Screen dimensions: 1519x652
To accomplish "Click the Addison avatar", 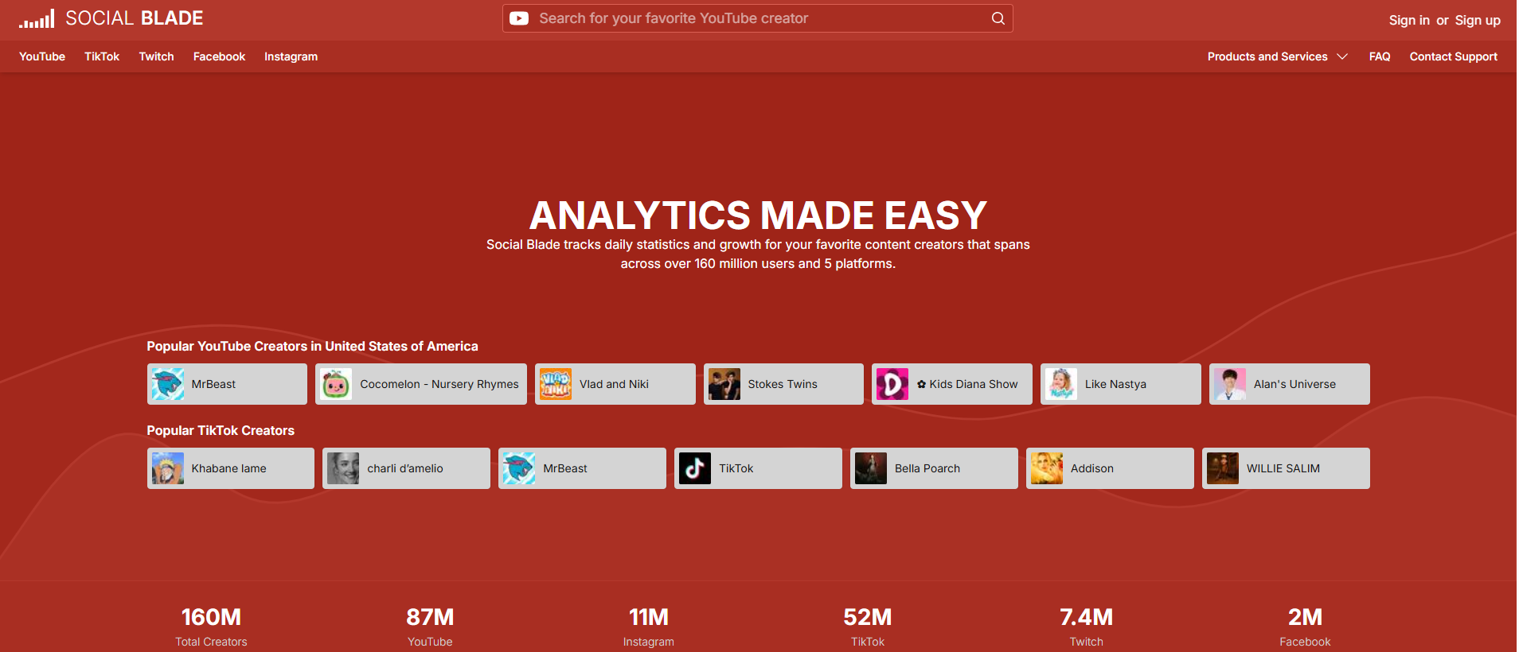I will (x=1047, y=468).
